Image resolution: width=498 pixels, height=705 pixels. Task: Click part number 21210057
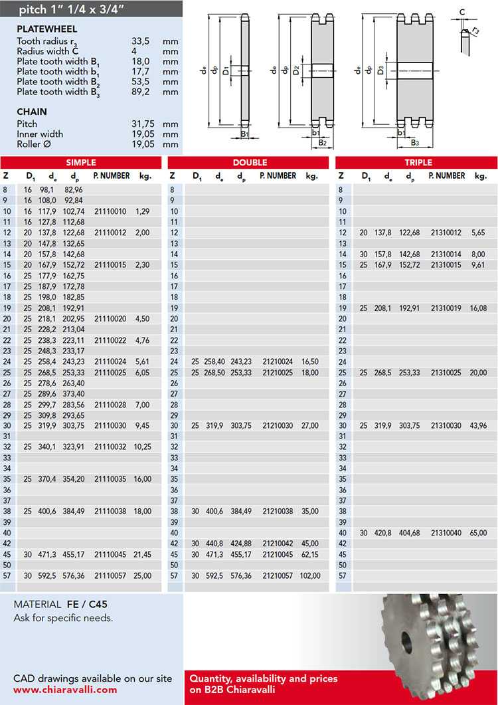point(278,575)
